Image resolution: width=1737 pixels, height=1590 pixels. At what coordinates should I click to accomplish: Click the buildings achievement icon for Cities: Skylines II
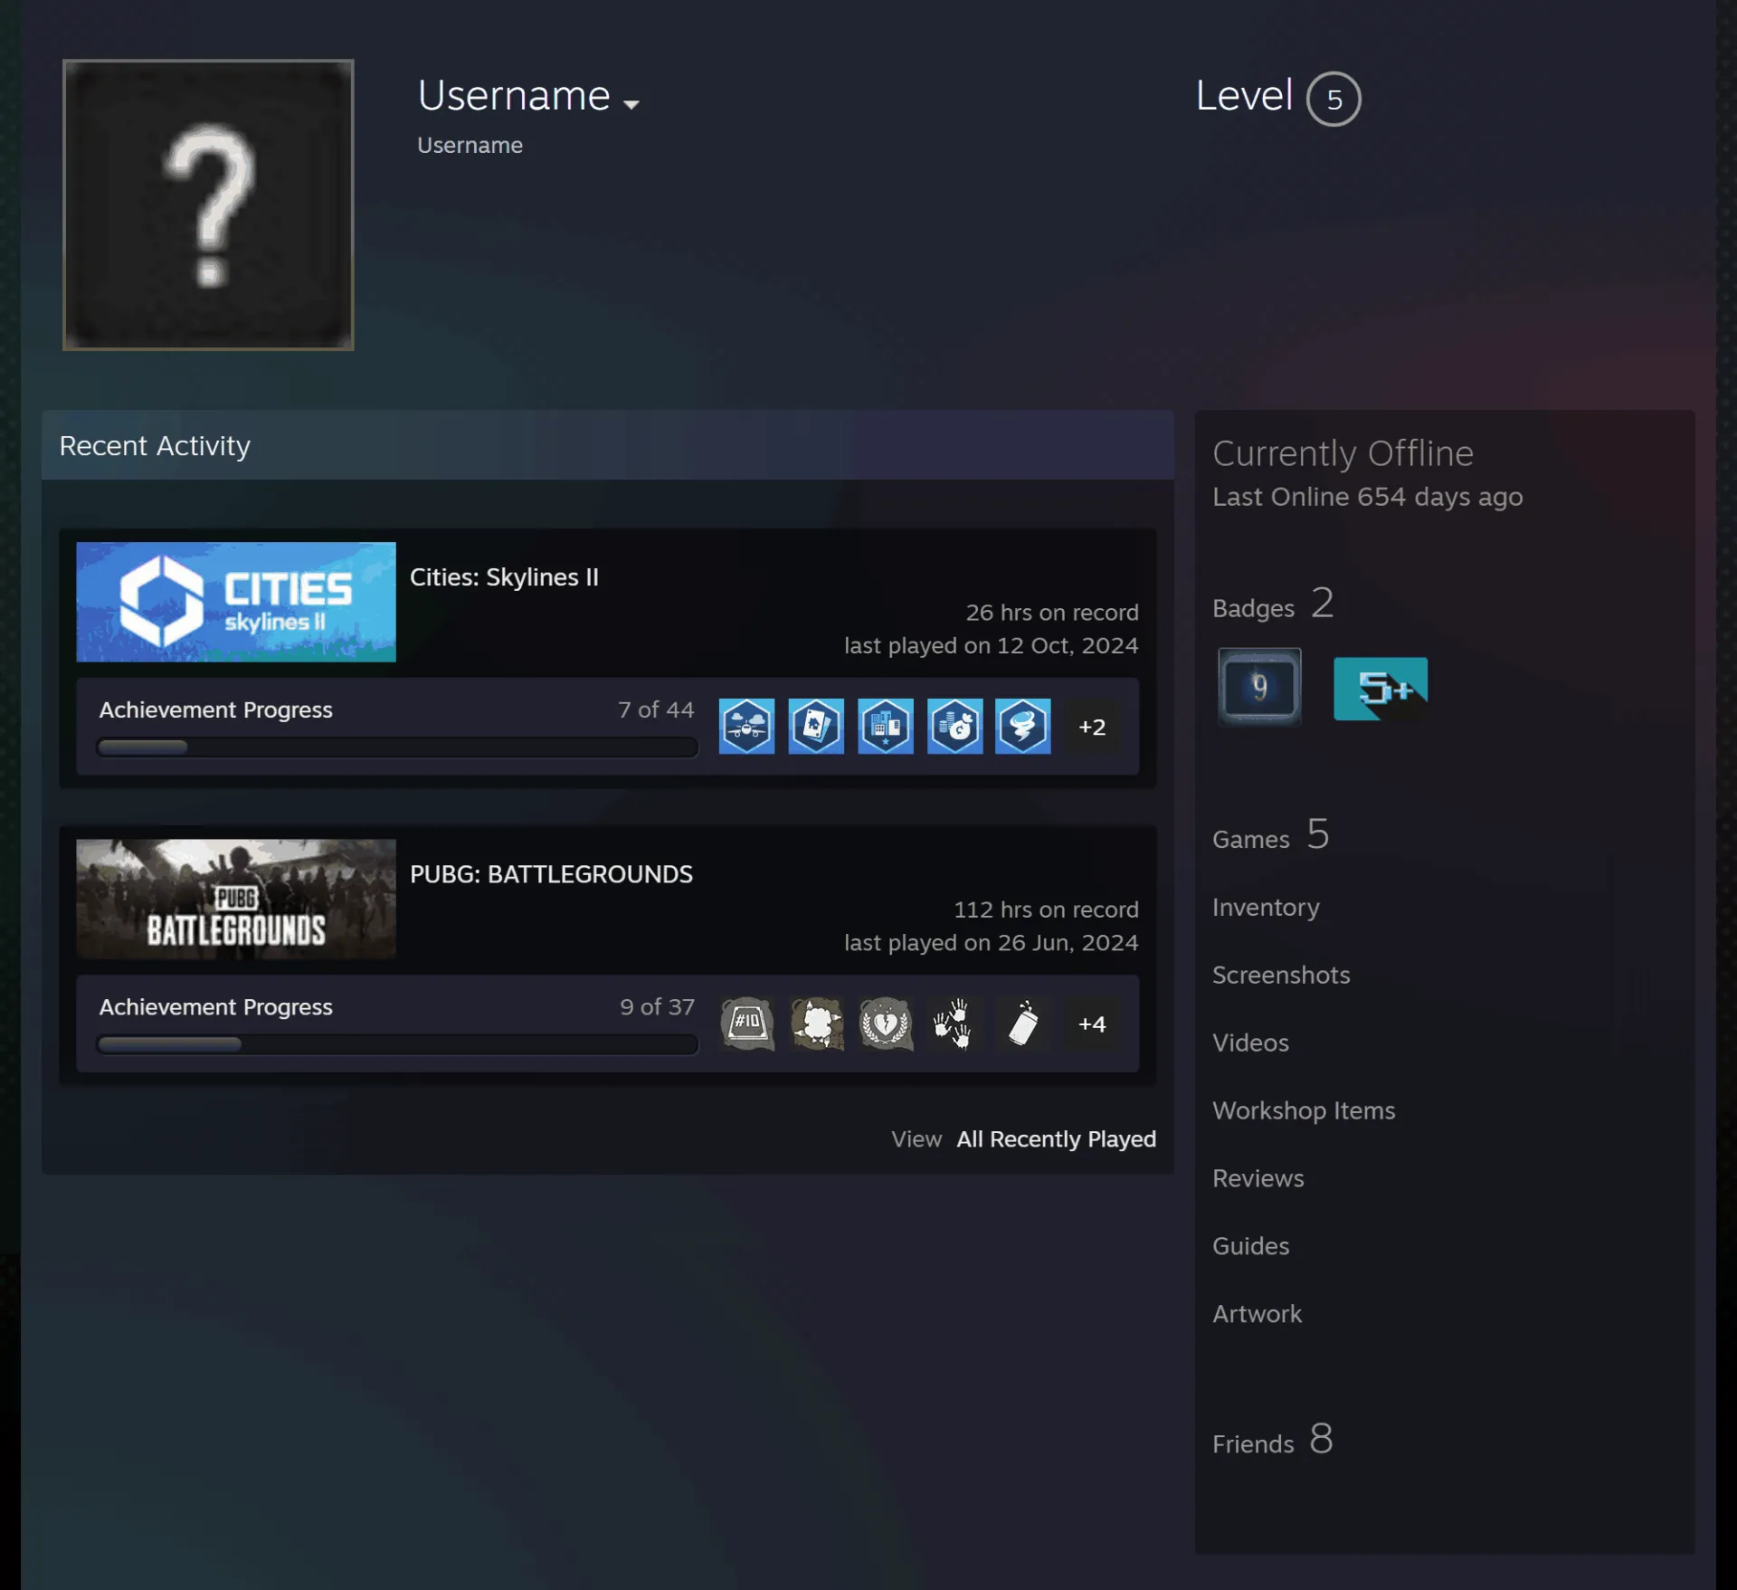tap(885, 726)
